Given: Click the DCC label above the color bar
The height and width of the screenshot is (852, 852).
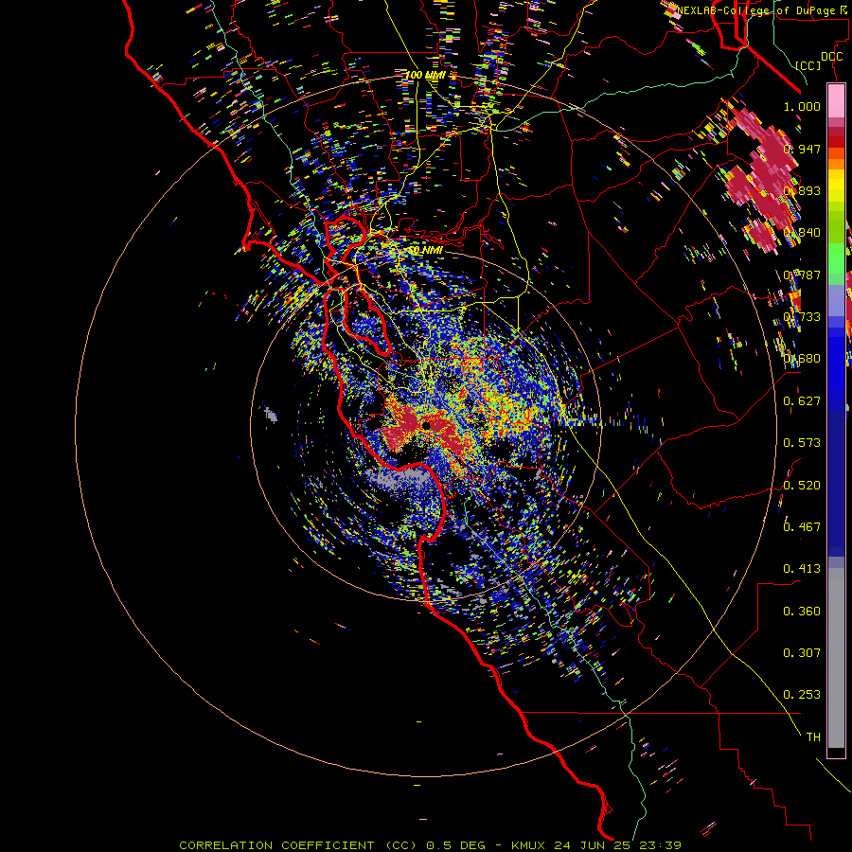Looking at the screenshot, I should 831,57.
